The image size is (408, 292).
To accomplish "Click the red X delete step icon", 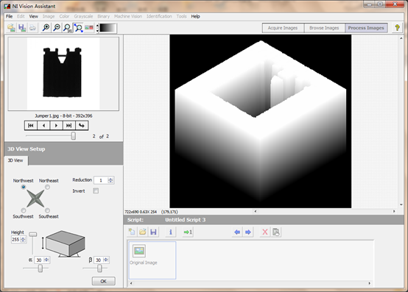I will (x=264, y=232).
